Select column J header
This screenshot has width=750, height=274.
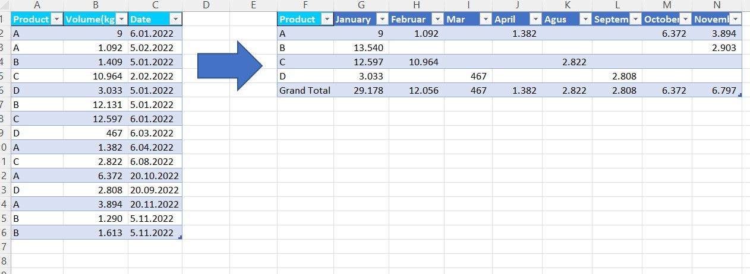point(517,5)
